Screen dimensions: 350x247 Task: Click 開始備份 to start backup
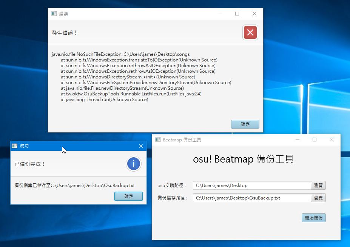coord(314,218)
